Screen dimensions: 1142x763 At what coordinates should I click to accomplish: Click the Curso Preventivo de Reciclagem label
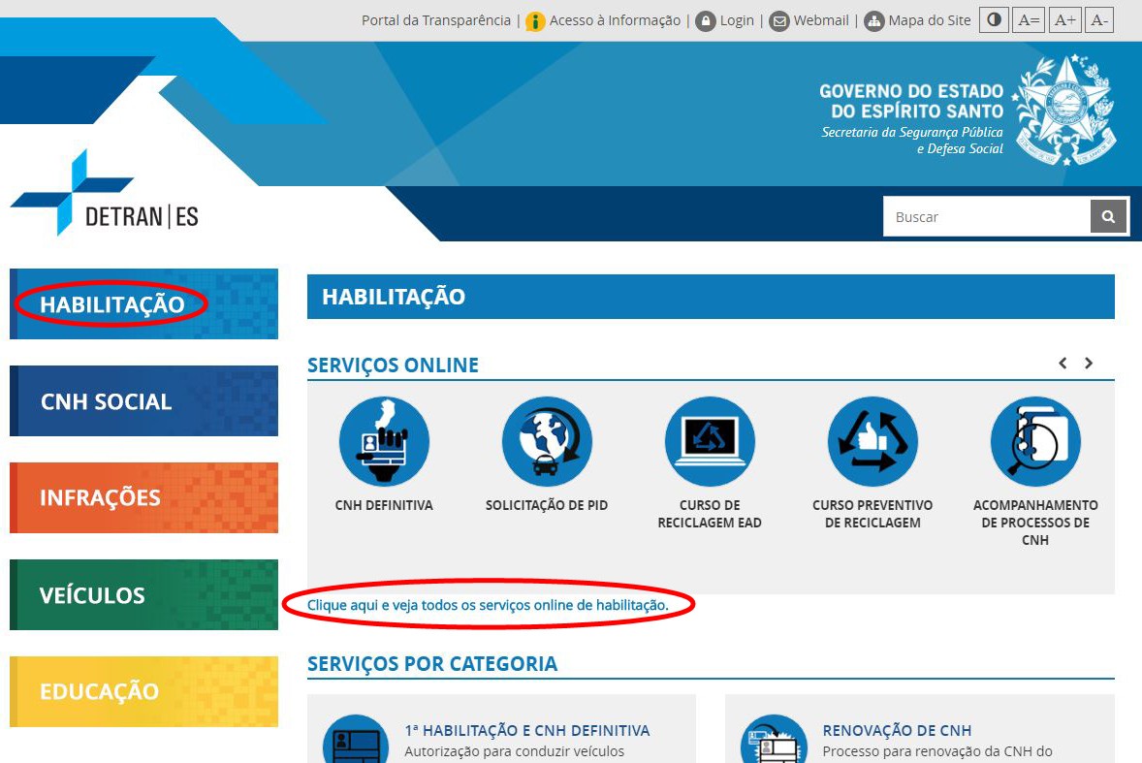click(872, 514)
